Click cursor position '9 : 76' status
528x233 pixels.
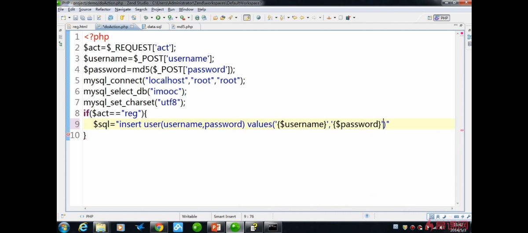coord(249,216)
